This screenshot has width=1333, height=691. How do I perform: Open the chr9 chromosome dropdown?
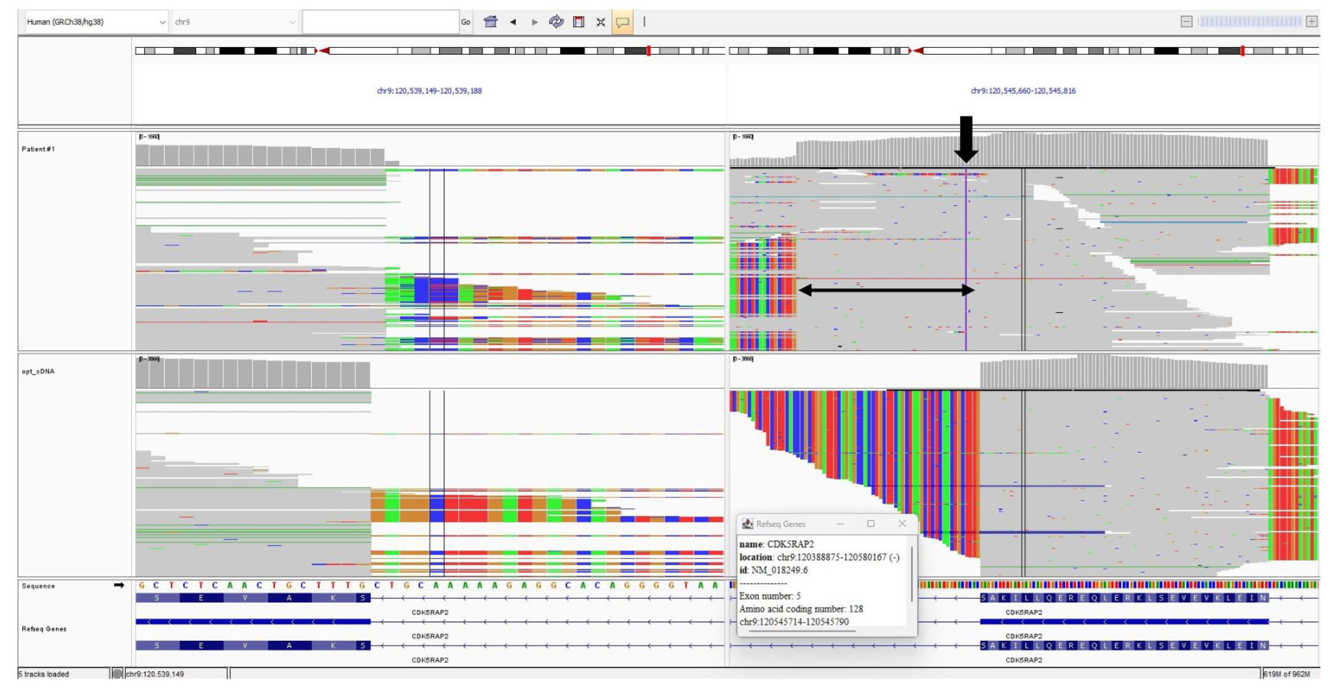point(235,22)
